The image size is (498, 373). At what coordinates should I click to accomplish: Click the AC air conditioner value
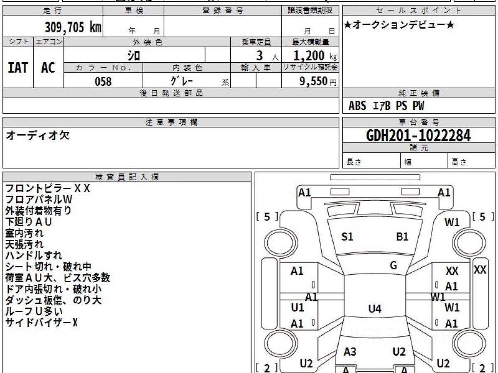click(49, 68)
